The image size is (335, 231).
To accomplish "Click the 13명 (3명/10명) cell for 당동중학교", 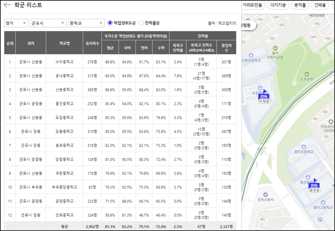I will [x=201, y=131].
